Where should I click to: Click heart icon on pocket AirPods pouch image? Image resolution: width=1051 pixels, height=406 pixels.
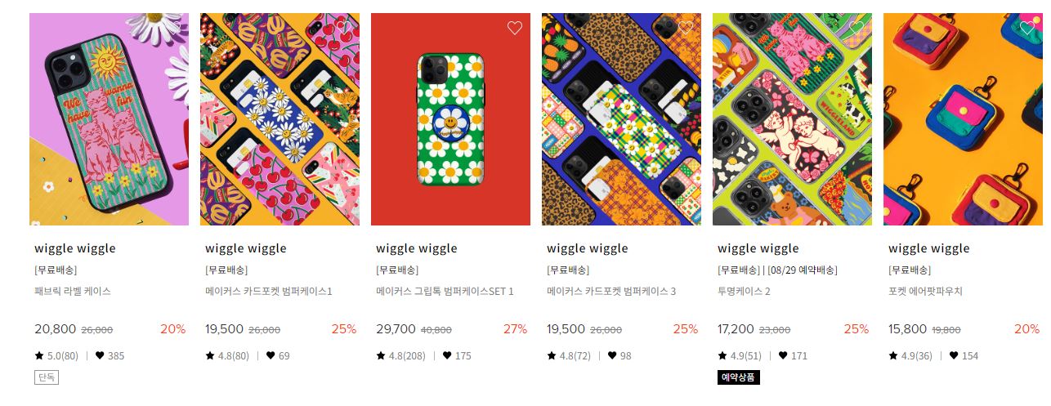(x=1026, y=28)
